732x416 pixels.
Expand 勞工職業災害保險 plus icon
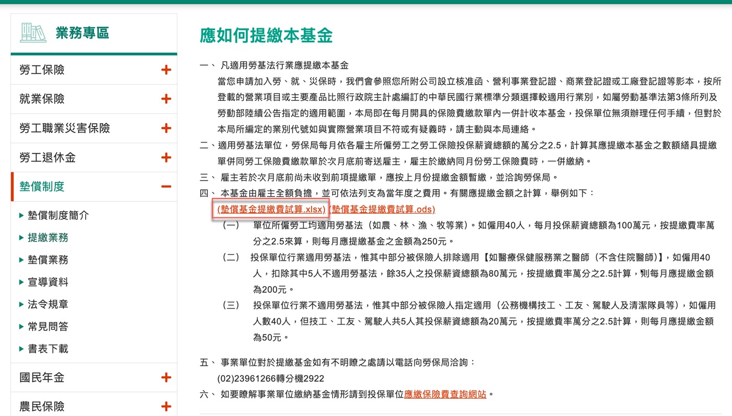(x=166, y=128)
